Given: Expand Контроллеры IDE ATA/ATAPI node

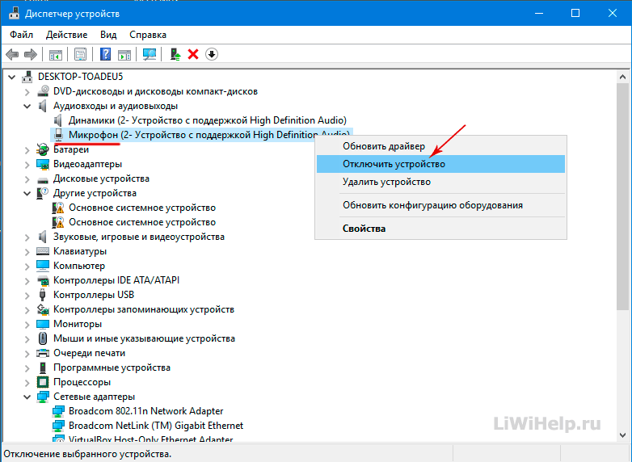Looking at the screenshot, I should pos(27,281).
